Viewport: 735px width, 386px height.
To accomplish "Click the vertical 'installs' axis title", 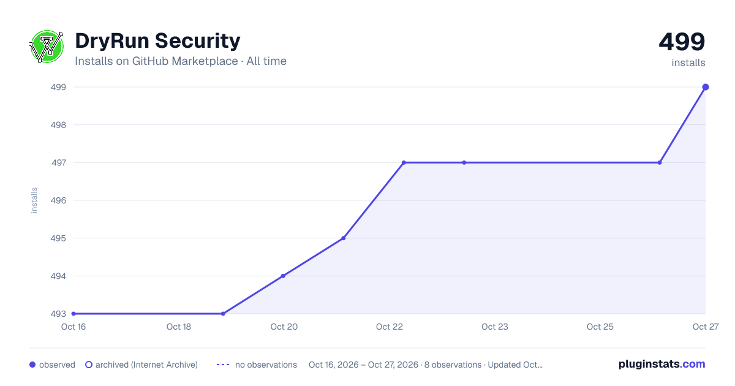I will coord(34,200).
